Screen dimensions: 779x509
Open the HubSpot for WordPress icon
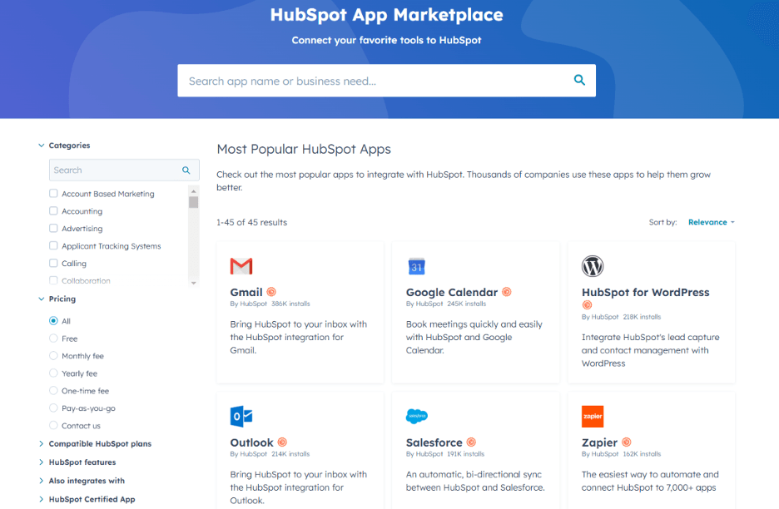(x=593, y=265)
